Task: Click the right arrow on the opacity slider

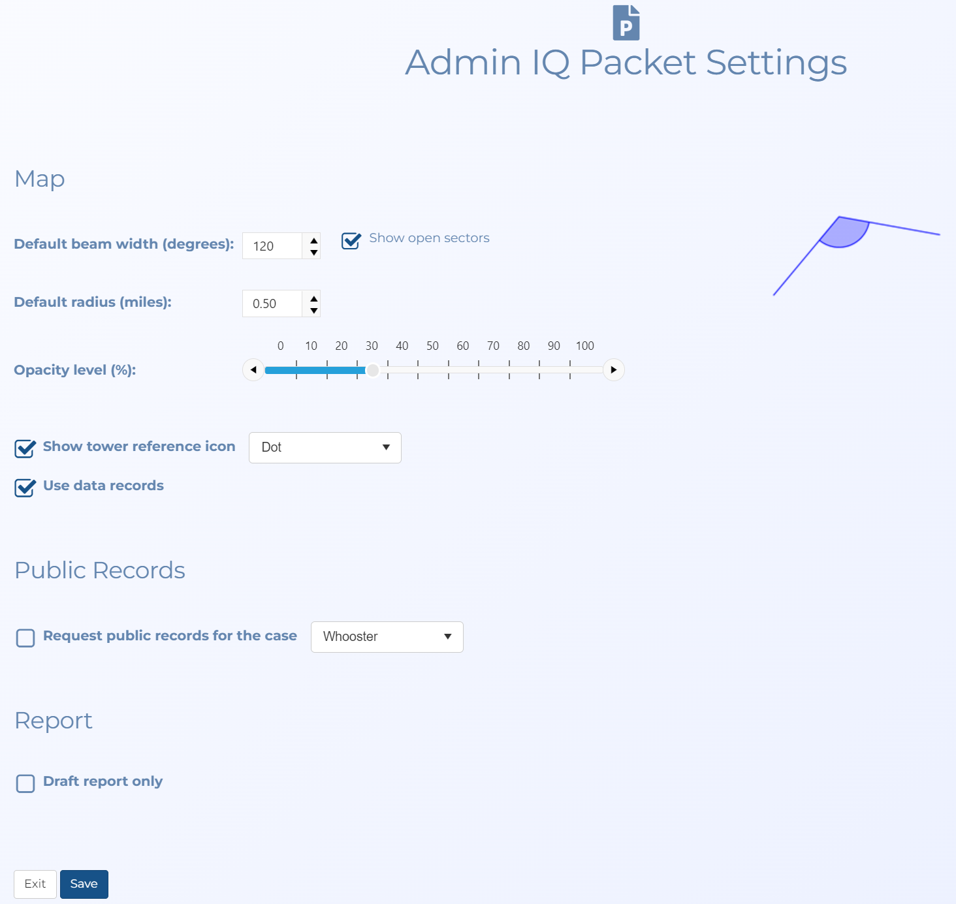Action: pos(613,369)
